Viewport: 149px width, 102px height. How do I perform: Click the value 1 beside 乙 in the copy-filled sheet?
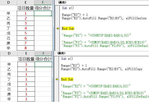click(x=26, y=69)
